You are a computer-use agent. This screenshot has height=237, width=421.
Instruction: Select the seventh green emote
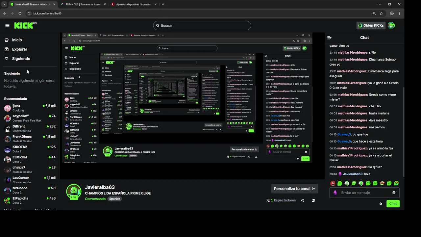point(375,183)
